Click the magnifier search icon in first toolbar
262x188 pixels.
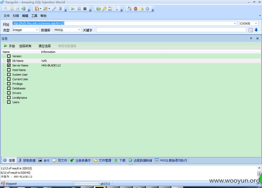click(6, 9)
